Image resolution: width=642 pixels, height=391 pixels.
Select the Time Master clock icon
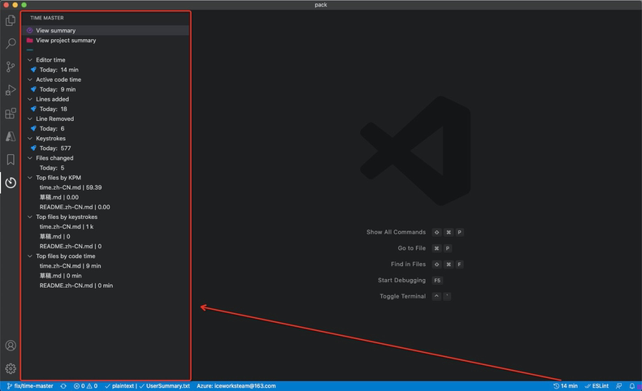[11, 183]
